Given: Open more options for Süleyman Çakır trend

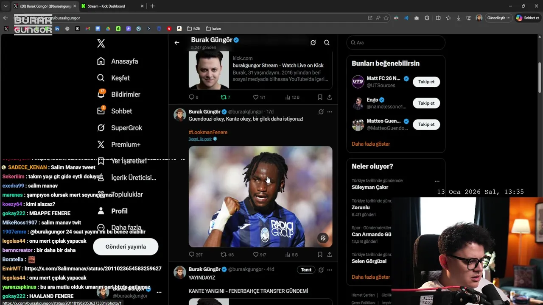Looking at the screenshot, I should click(x=437, y=181).
